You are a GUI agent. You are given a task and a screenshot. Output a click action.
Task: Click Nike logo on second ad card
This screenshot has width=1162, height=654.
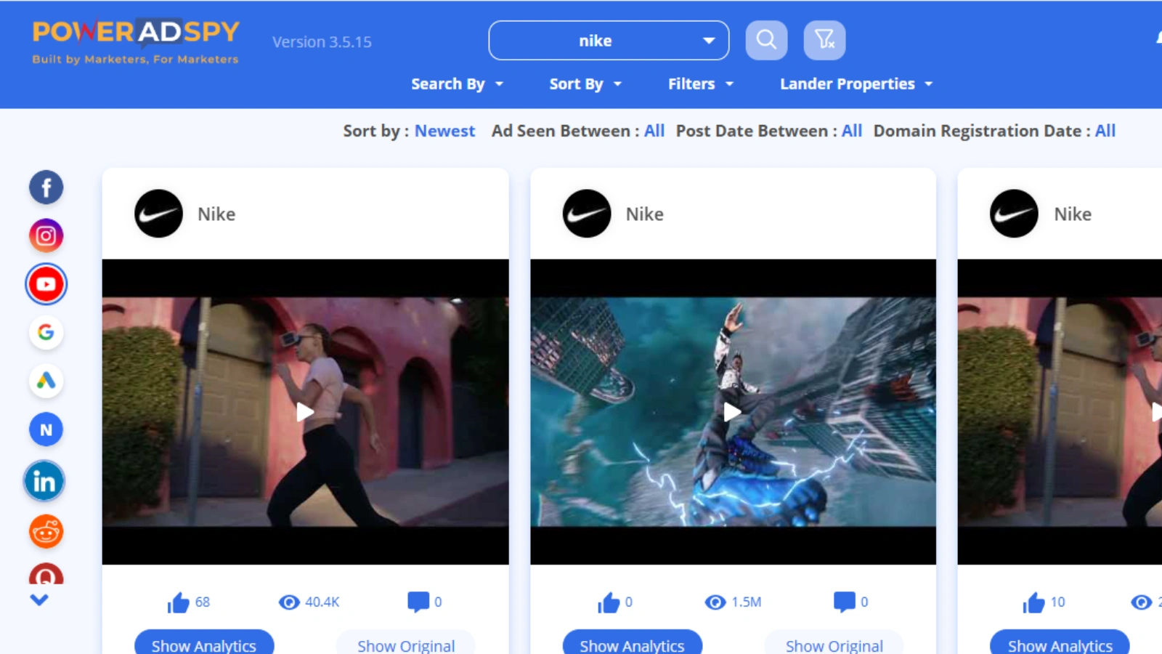tap(587, 214)
